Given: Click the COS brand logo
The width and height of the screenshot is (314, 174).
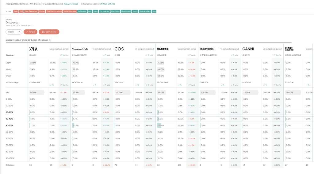Looking at the screenshot, I should point(119,49).
